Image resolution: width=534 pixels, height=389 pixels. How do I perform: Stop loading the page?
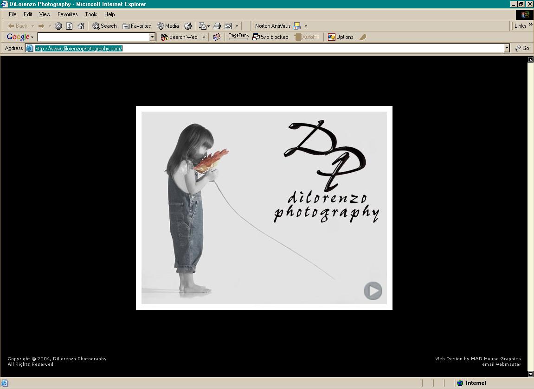[58, 26]
